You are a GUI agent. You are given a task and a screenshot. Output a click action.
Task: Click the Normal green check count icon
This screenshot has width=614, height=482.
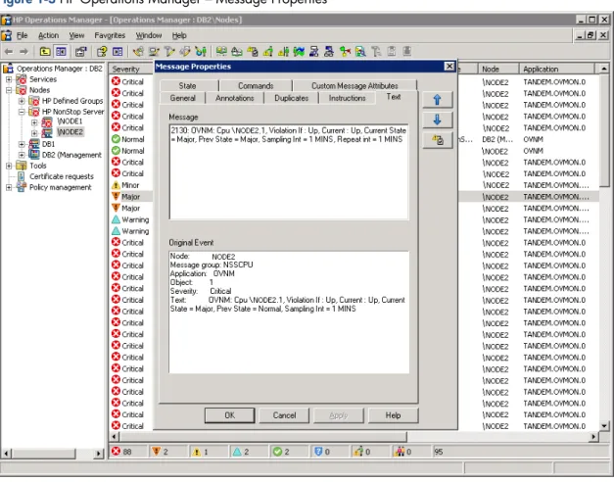click(278, 452)
